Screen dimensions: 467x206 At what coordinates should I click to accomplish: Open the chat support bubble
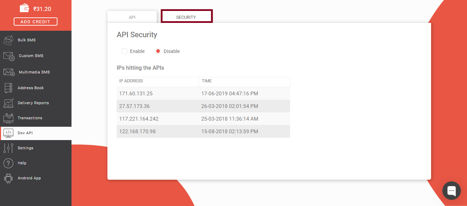point(452,190)
